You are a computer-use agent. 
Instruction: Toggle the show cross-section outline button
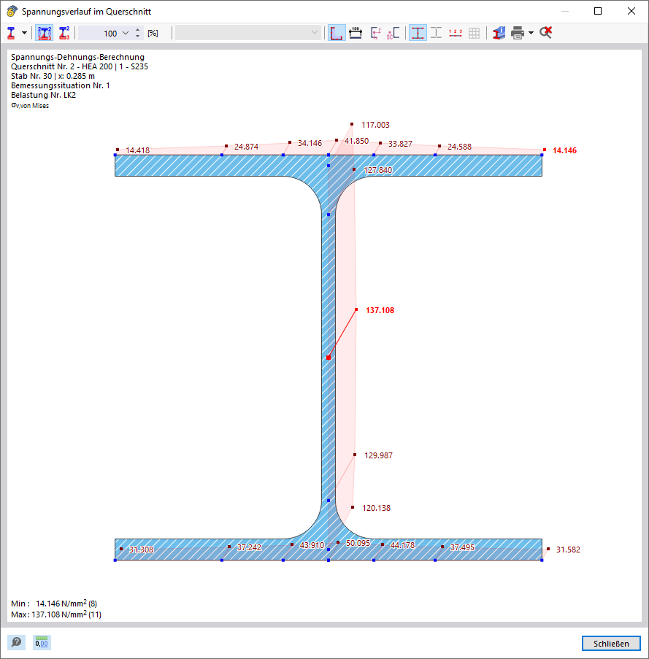pyautogui.click(x=337, y=33)
